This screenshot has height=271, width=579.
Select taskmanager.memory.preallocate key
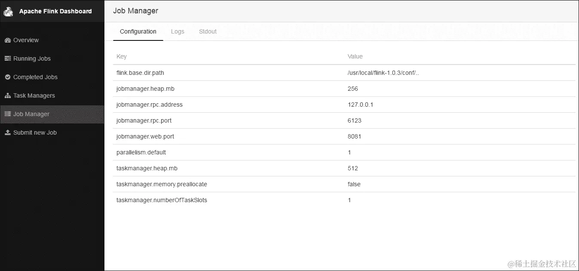162,184
